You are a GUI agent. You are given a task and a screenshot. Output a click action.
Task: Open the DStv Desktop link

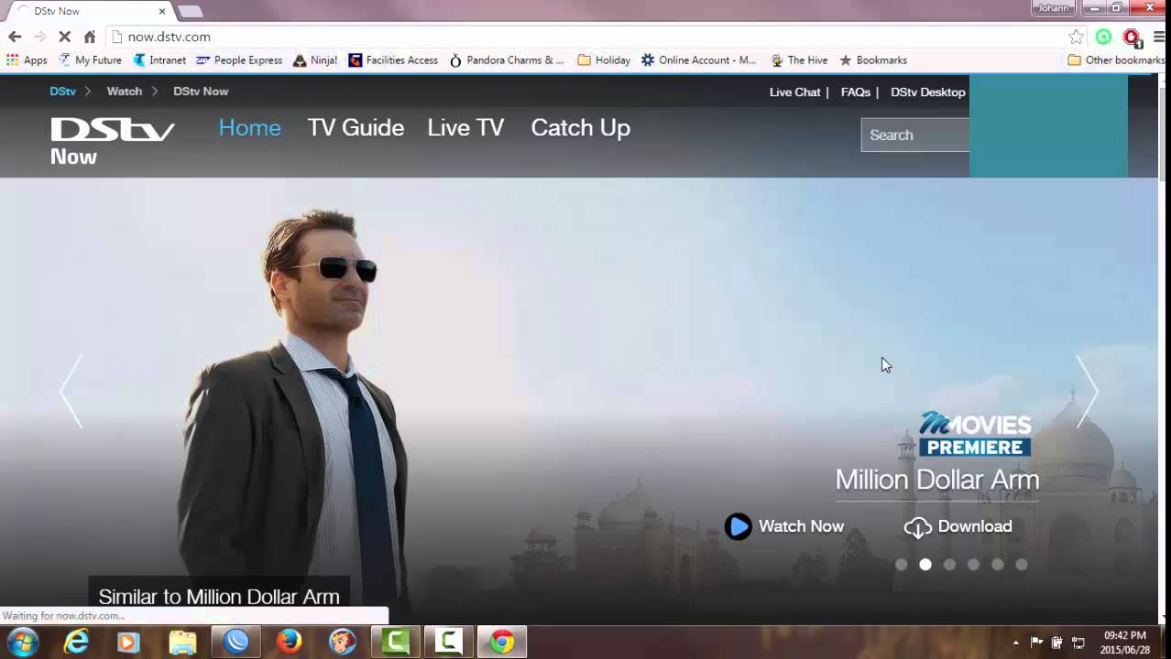click(927, 92)
